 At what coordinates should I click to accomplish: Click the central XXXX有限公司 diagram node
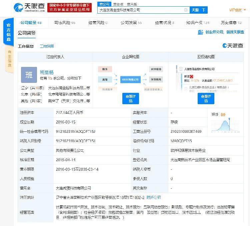[x=130, y=80]
